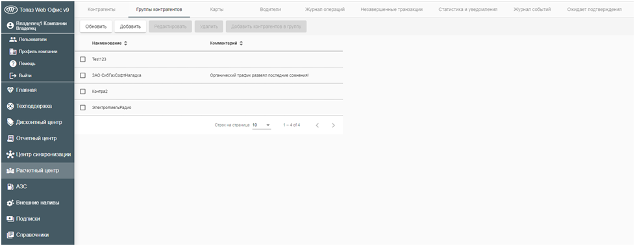
Task: Click the Профиль компании building icon
Action: 13,51
